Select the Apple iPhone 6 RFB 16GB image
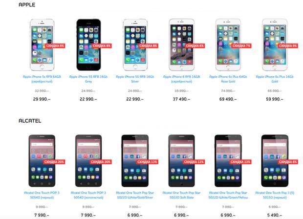Viewport: 303px width, 219px height. [181, 44]
